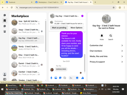Image resolution: width=127 pixels, height=95 pixels.
Task: Open the GIF picker icon
Action: pos(65,78)
